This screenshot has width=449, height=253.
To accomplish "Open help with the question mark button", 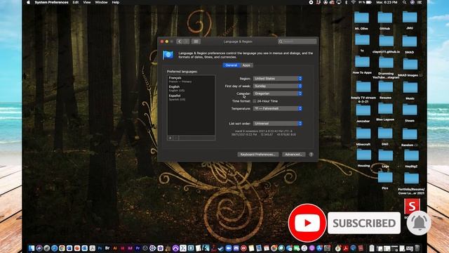I will coord(311,155).
